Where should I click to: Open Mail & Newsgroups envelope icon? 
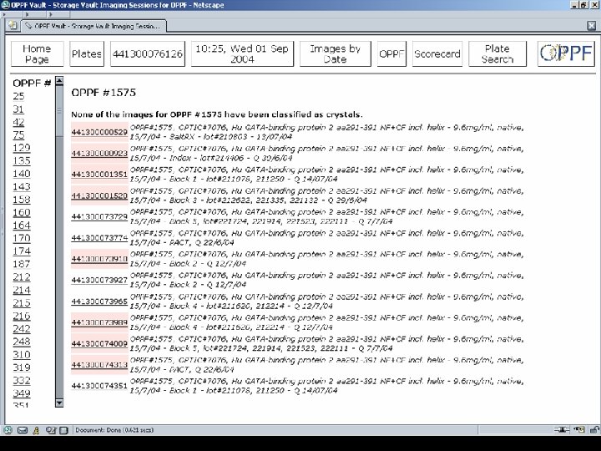[23, 430]
